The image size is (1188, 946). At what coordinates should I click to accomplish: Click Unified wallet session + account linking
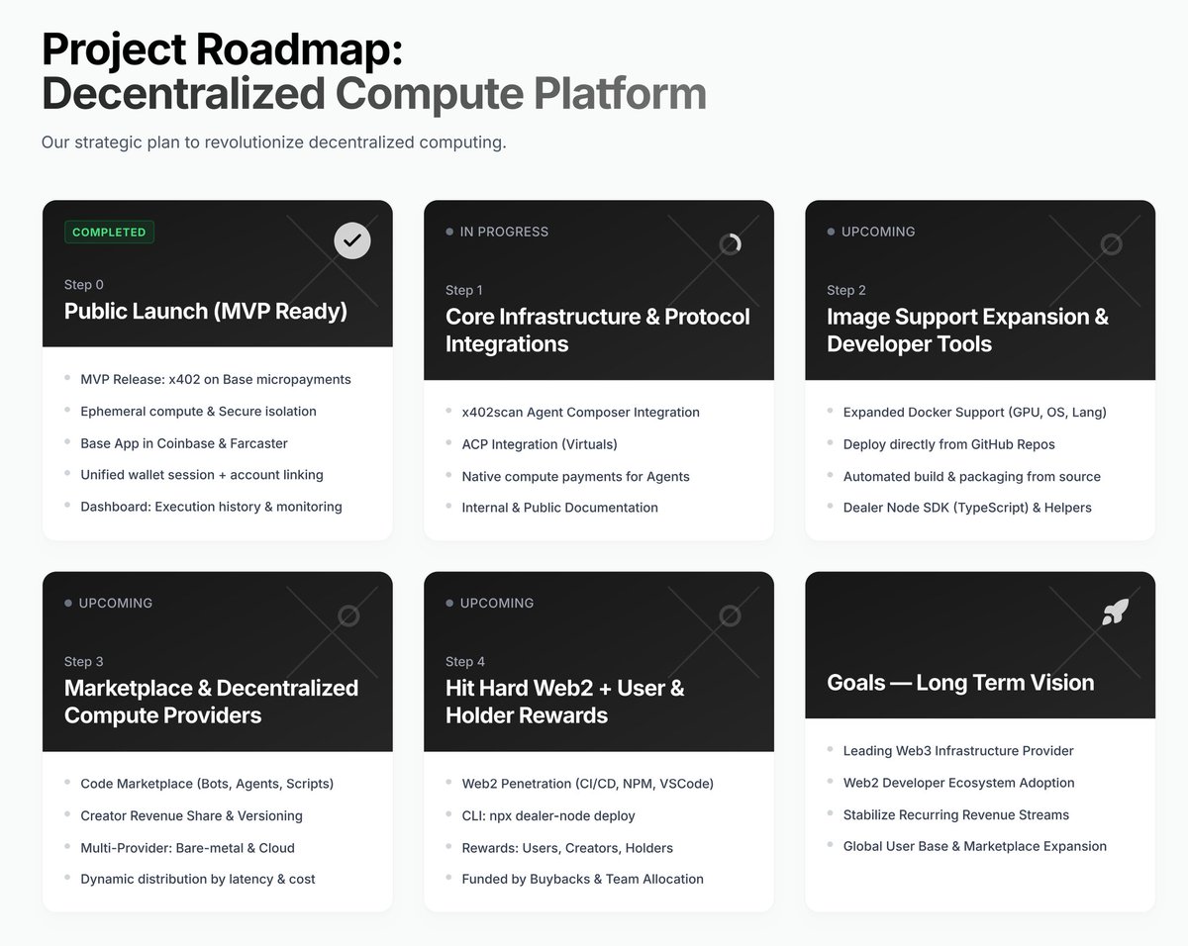[202, 475]
